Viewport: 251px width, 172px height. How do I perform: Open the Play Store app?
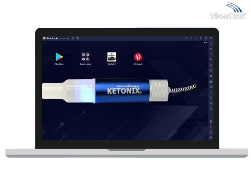(x=59, y=57)
